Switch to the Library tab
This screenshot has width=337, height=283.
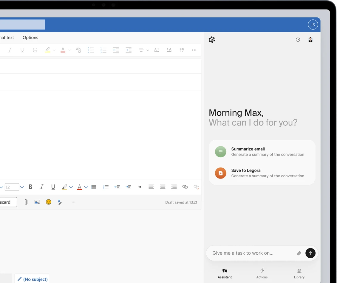coord(299,273)
